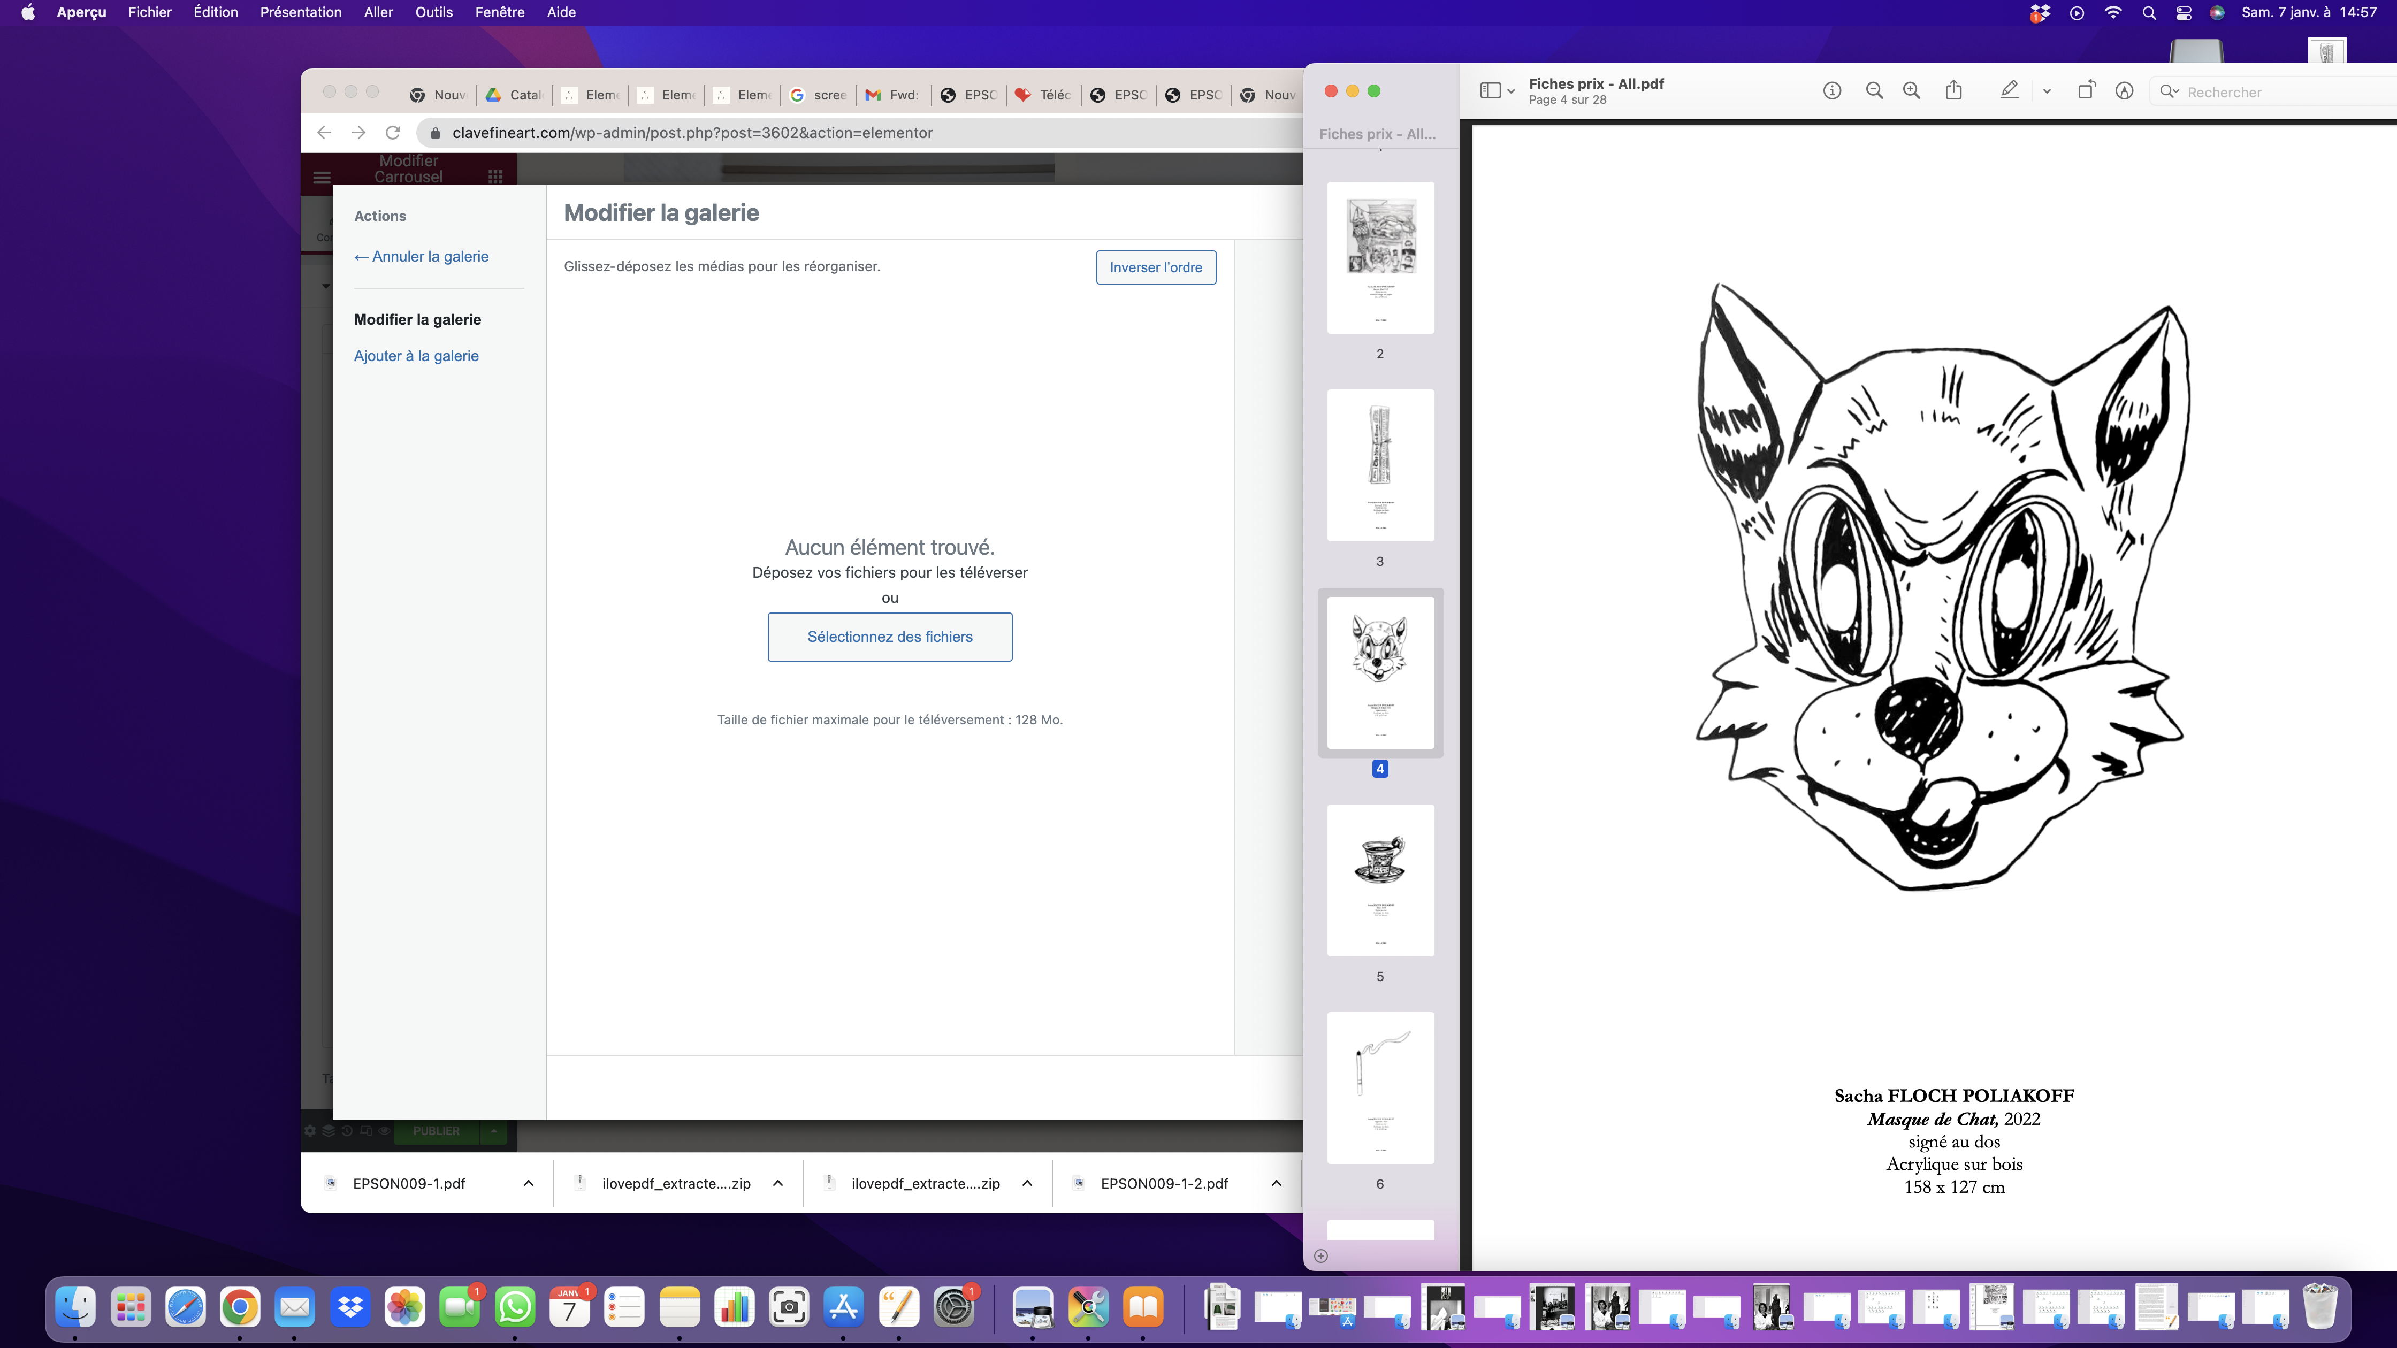Select page 3 thumbnail in sidebar
This screenshot has height=1348, width=2397.
click(1380, 465)
